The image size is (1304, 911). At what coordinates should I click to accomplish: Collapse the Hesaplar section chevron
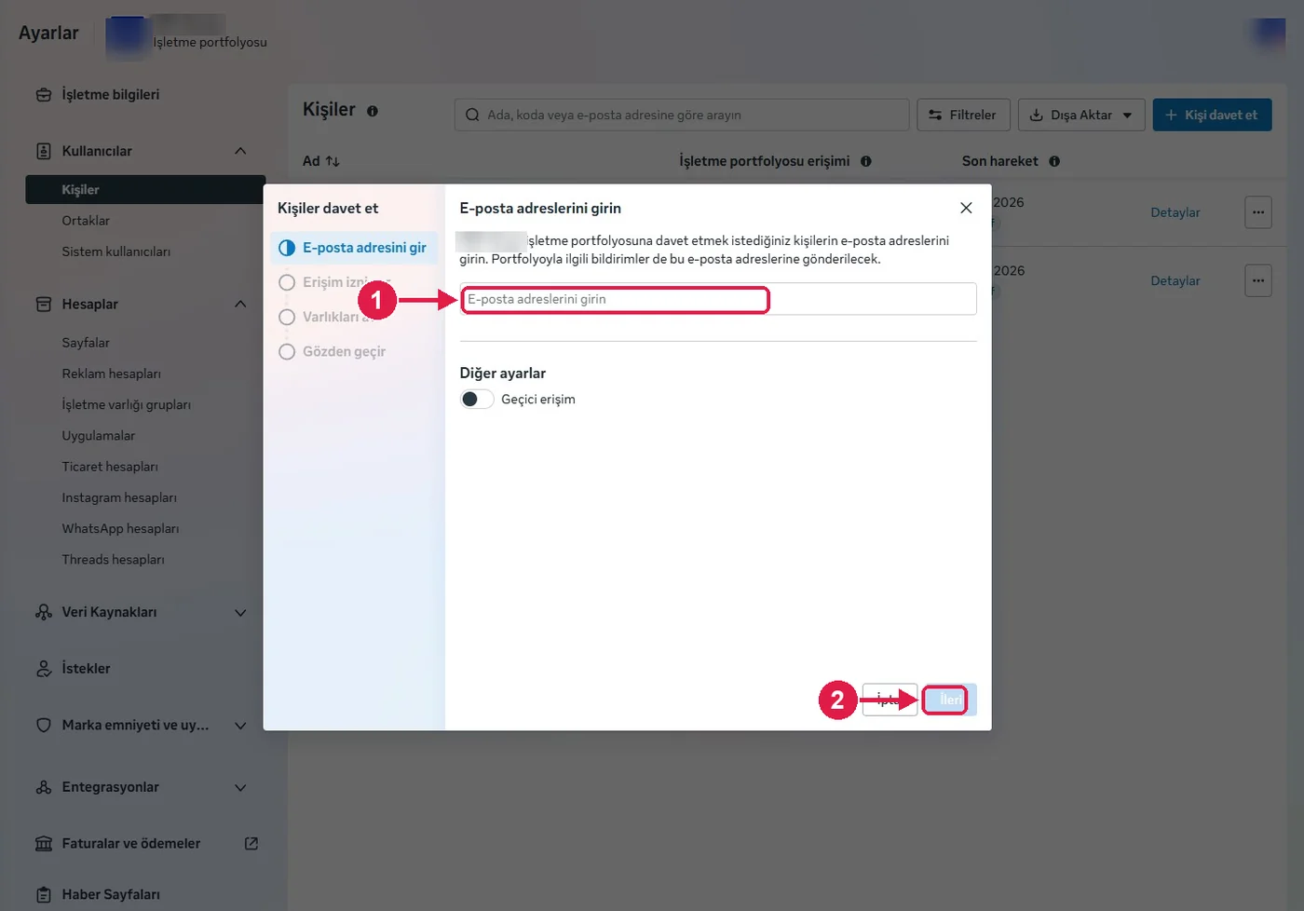click(240, 305)
